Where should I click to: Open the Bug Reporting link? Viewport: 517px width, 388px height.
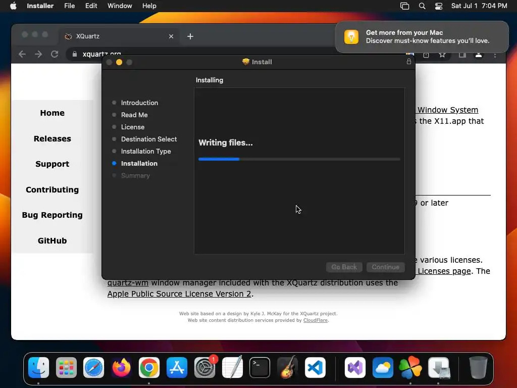point(52,215)
